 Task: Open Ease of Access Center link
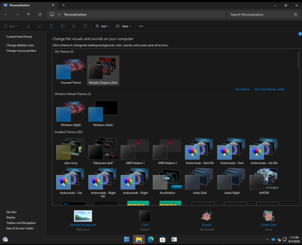coord(20,228)
